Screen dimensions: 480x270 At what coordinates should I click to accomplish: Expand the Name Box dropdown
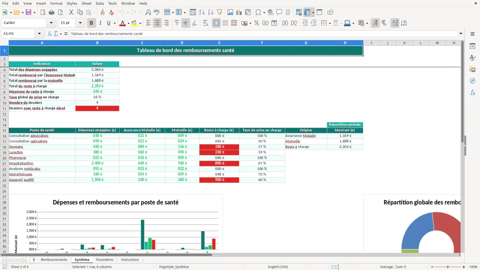pyautogui.click(x=39, y=34)
